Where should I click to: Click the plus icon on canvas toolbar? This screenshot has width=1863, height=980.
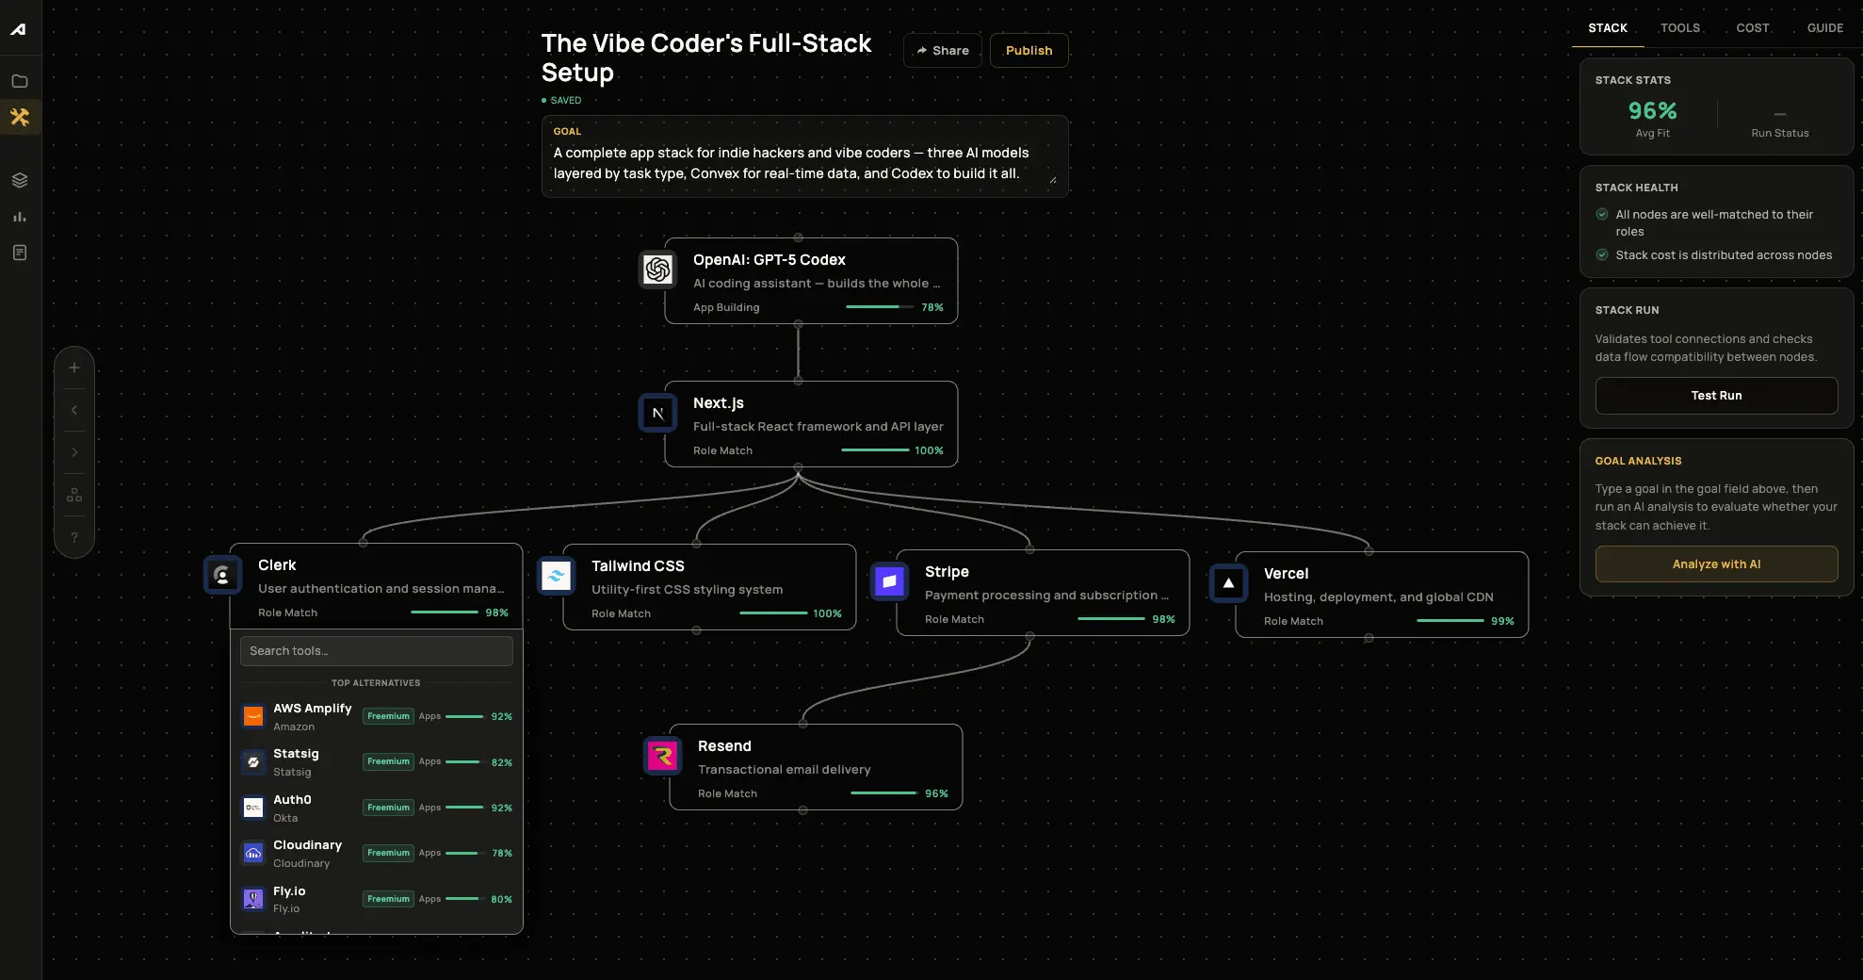tap(74, 367)
